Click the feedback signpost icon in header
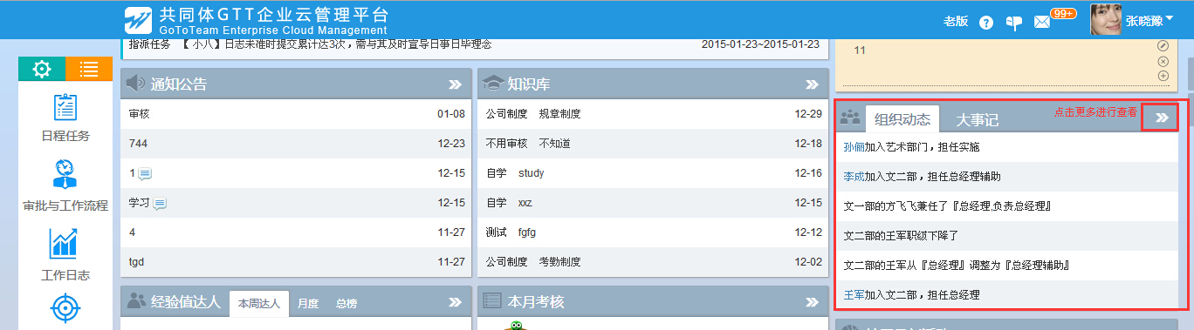This screenshot has width=1194, height=330. [x=1013, y=23]
